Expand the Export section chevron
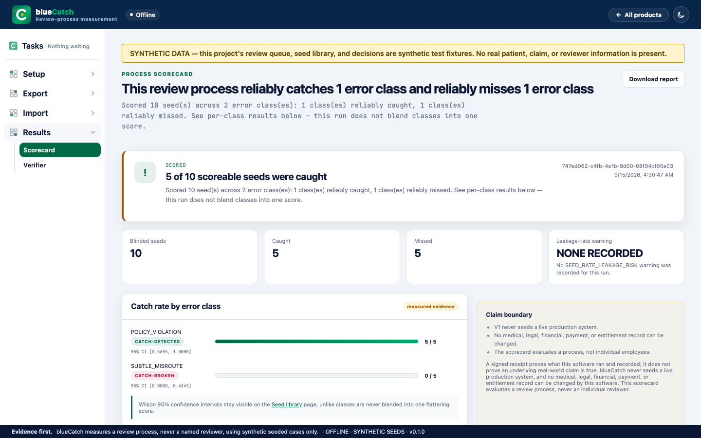 pos(93,93)
